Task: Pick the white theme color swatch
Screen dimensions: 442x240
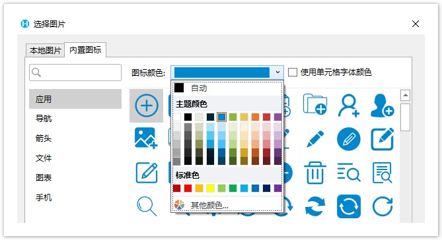Action: tap(177, 117)
